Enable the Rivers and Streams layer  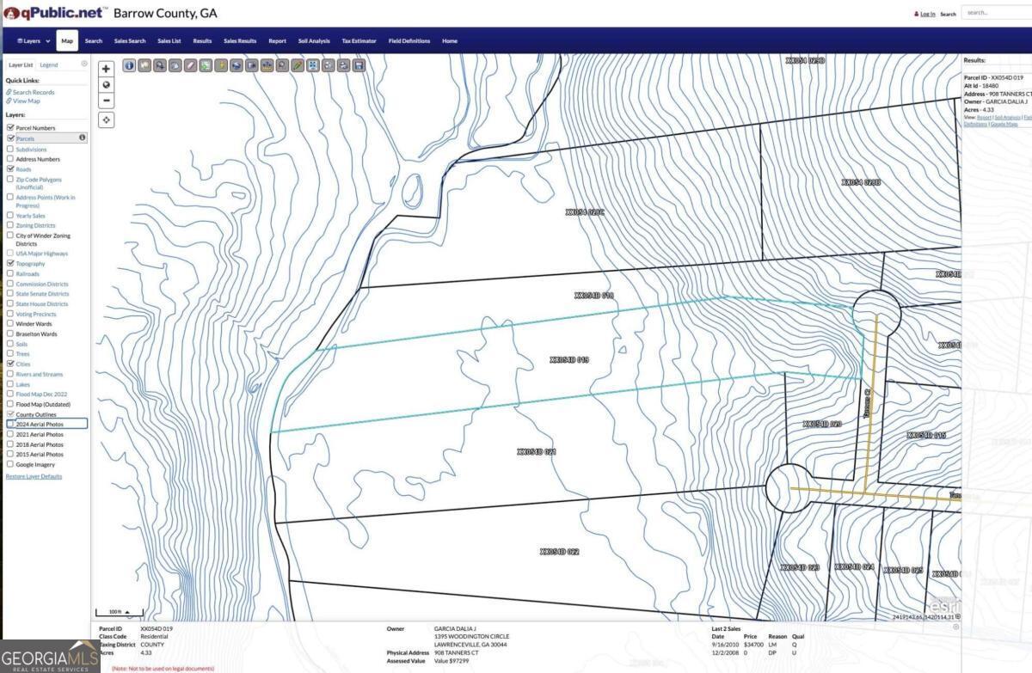pos(10,374)
